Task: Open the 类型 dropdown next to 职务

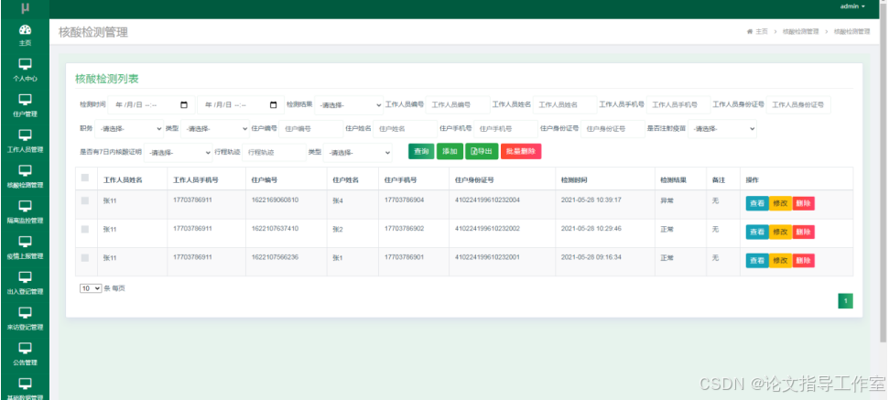Action: pyautogui.click(x=215, y=129)
